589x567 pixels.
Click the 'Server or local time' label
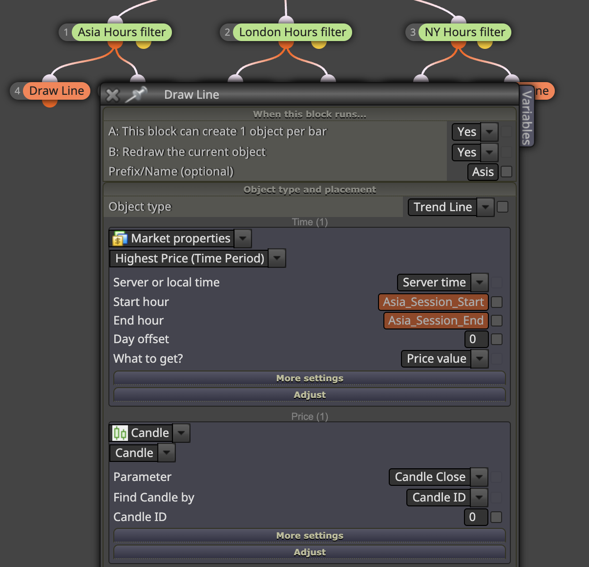tap(167, 283)
